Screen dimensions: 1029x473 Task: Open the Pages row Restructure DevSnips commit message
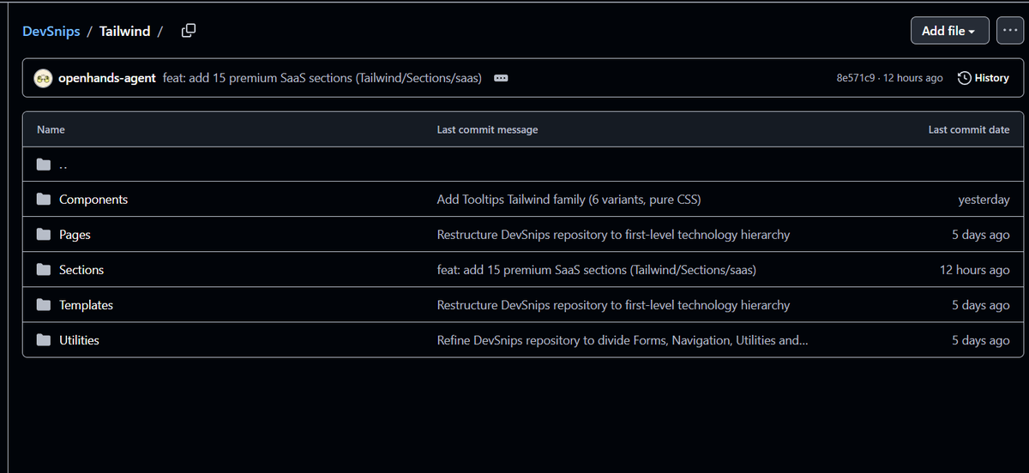pos(613,235)
